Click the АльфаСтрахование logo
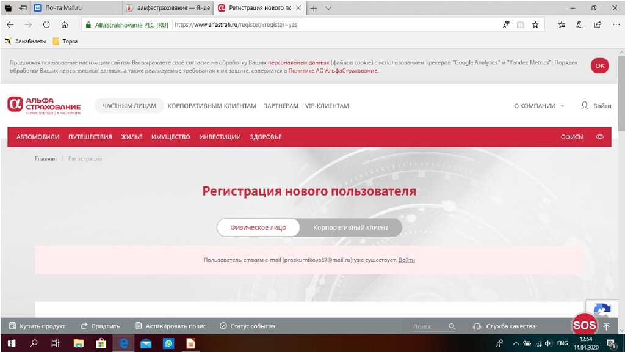Viewport: 625px width, 352px height. coord(44,105)
